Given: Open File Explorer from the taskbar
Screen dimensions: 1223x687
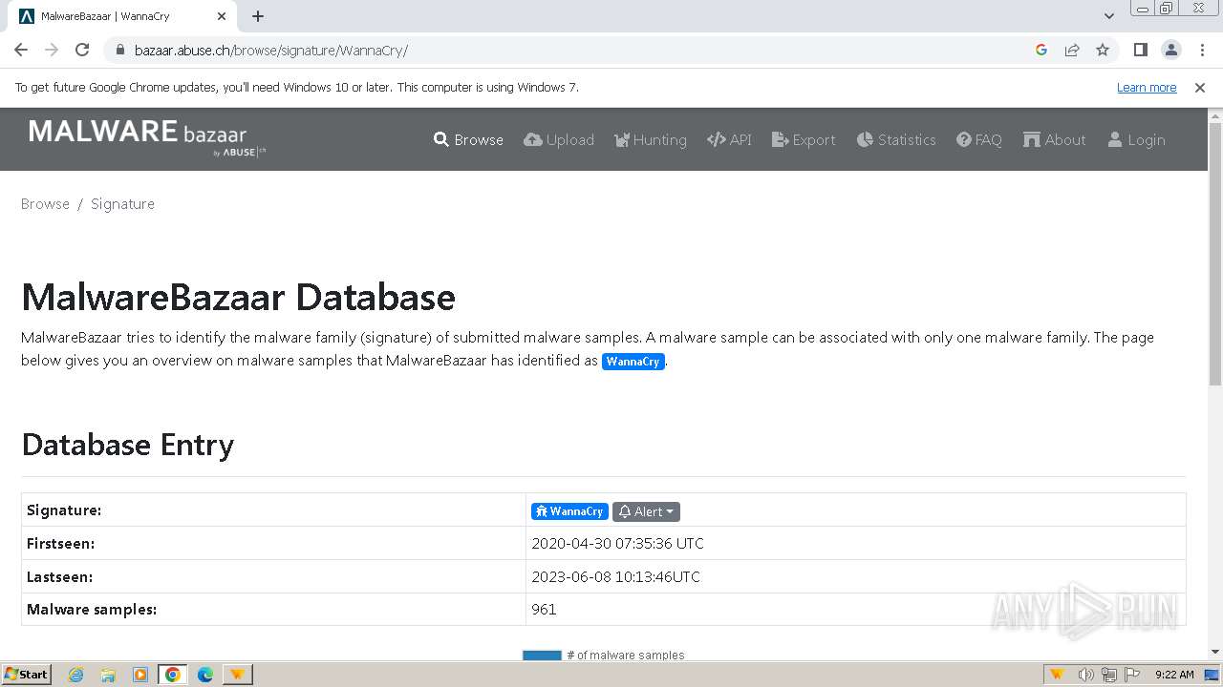Looking at the screenshot, I should pos(108,675).
